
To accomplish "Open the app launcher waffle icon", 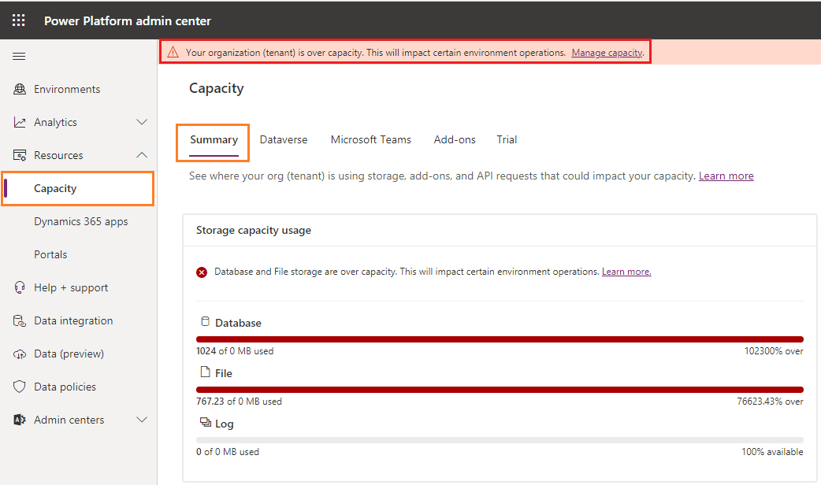I will point(18,20).
